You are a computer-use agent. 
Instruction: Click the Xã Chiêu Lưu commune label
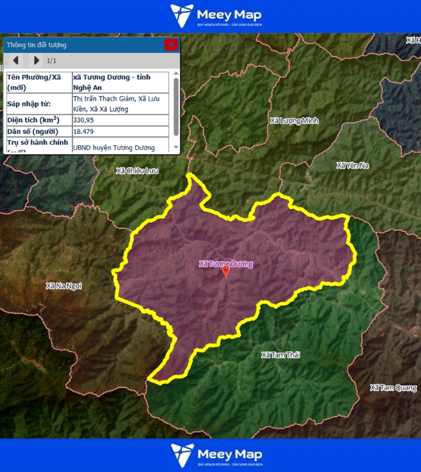[x=137, y=170]
